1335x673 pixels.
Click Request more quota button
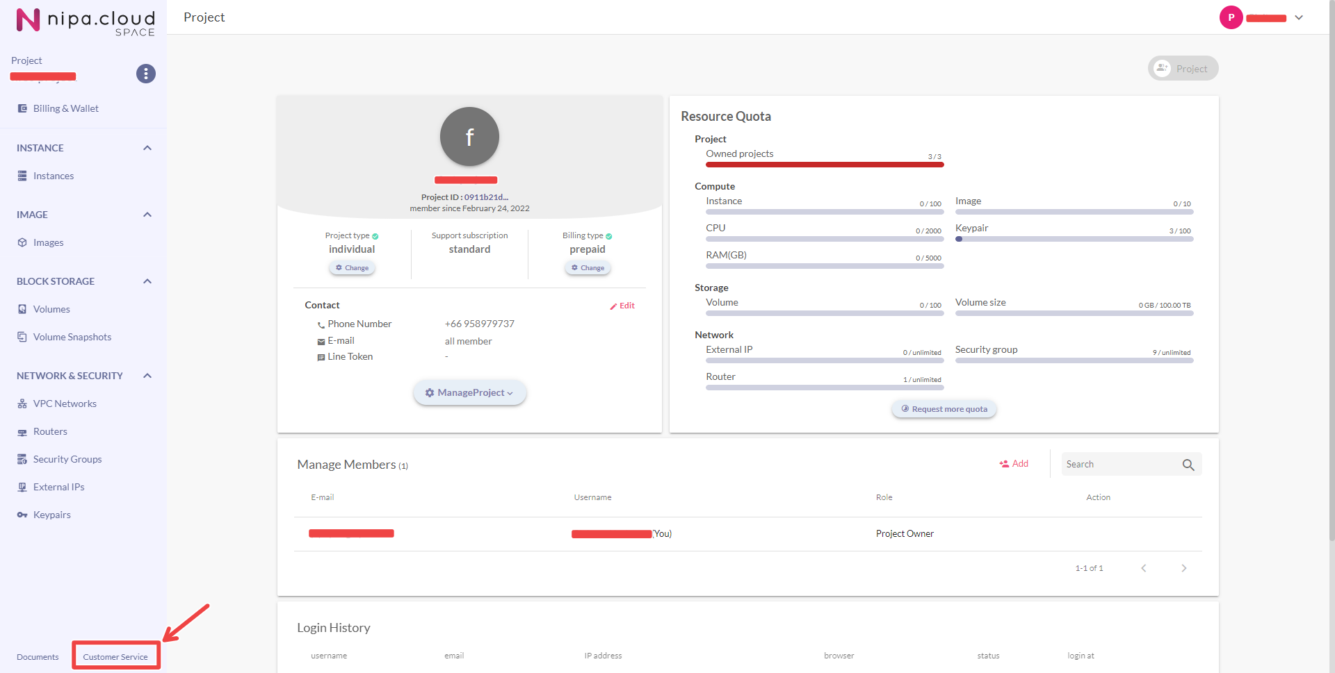pos(944,409)
